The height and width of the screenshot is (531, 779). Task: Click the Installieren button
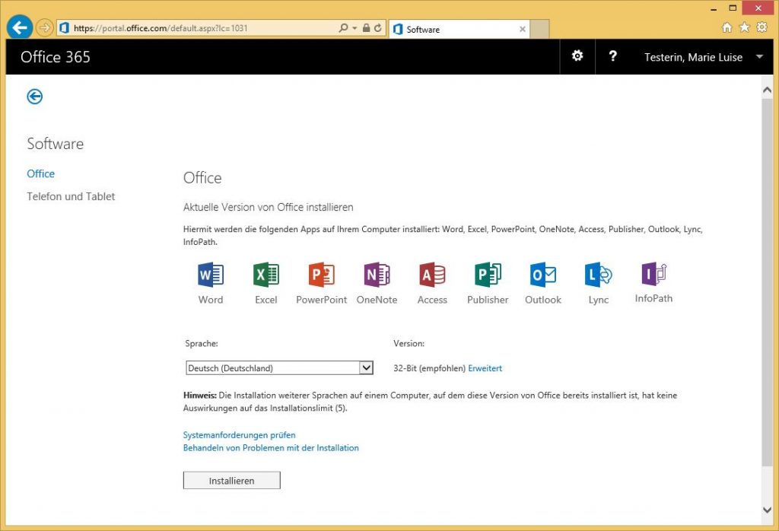click(231, 480)
